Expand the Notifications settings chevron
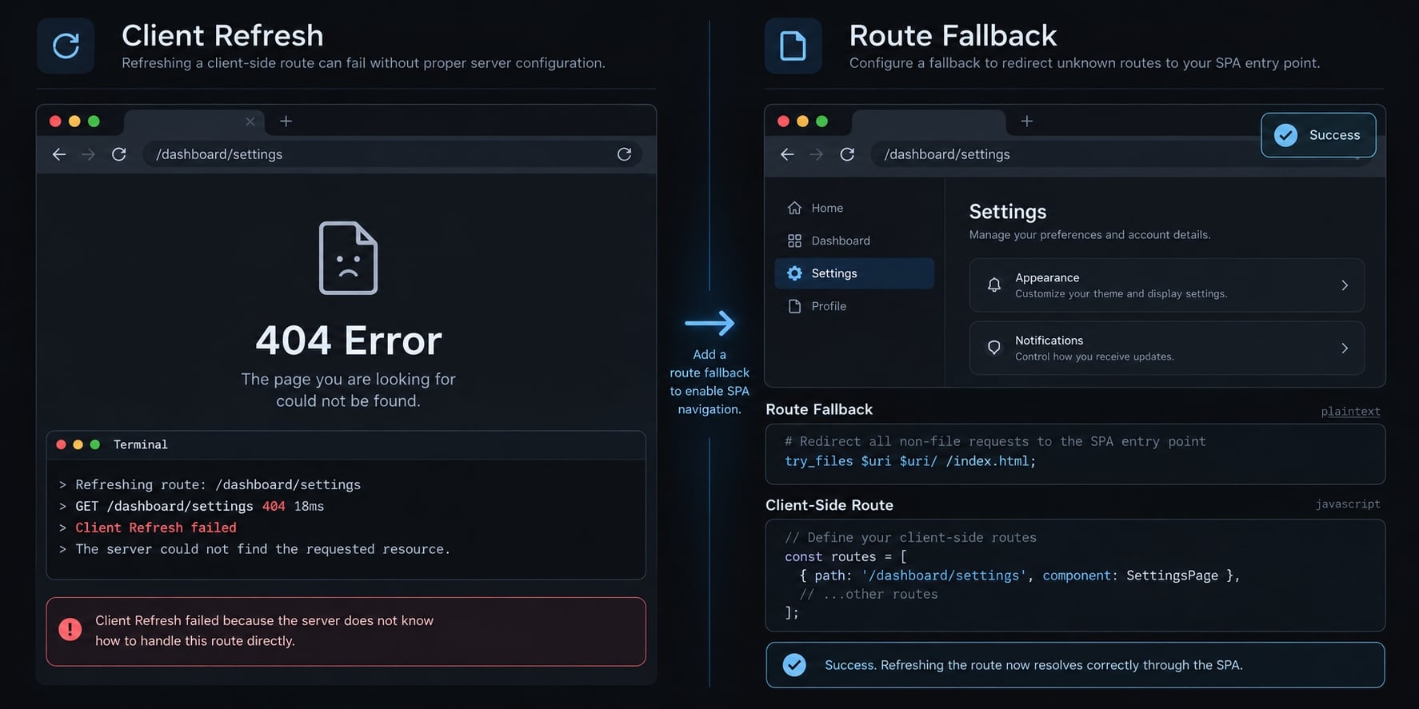 pos(1345,348)
